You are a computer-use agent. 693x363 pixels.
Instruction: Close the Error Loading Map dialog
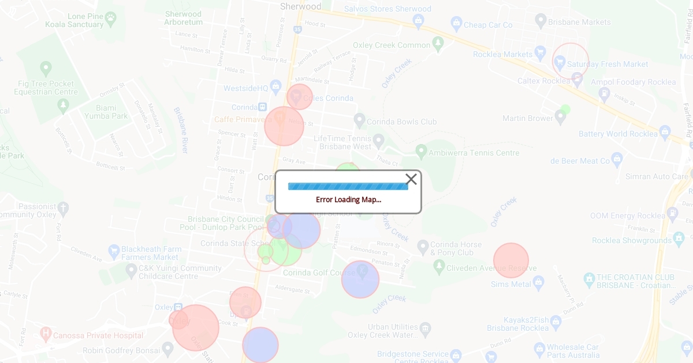click(x=411, y=179)
